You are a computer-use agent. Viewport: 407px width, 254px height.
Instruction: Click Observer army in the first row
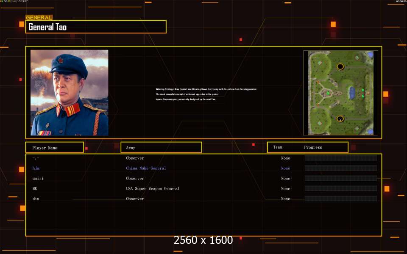point(135,158)
